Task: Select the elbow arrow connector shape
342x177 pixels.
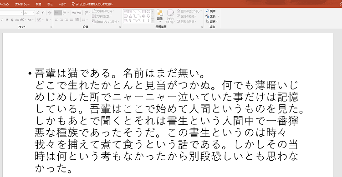Action: [139, 16]
